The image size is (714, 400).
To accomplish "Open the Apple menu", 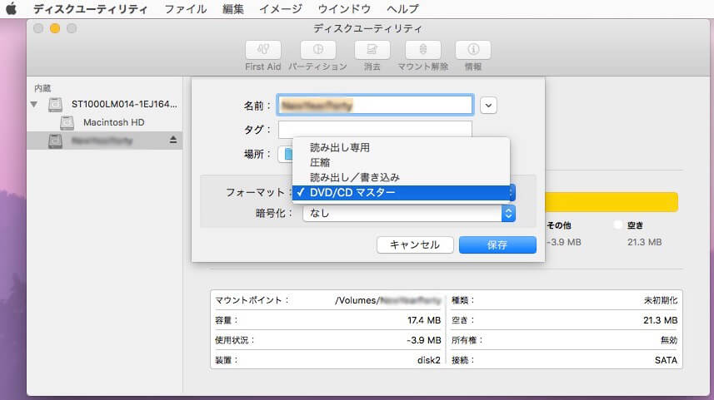I will click(x=12, y=9).
